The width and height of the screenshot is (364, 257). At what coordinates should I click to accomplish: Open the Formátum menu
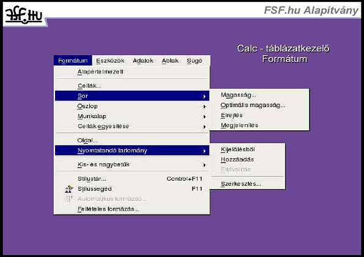pos(73,61)
